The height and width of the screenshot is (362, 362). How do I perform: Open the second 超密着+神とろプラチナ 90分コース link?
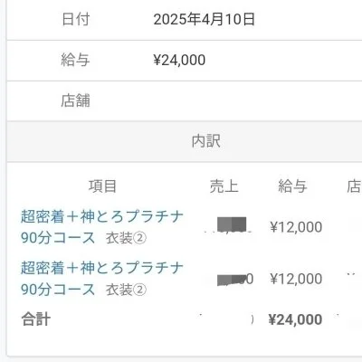point(102,279)
